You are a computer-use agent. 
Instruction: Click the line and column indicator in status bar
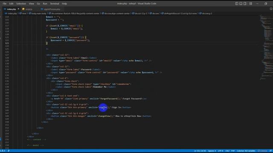click(x=200, y=151)
